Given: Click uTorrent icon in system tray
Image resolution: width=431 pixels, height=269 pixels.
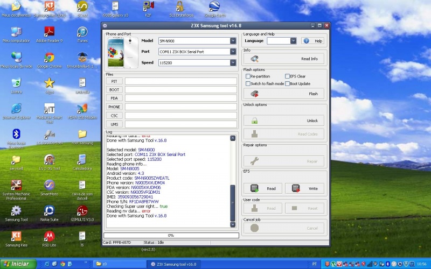Looking at the screenshot, I should (333, 264).
